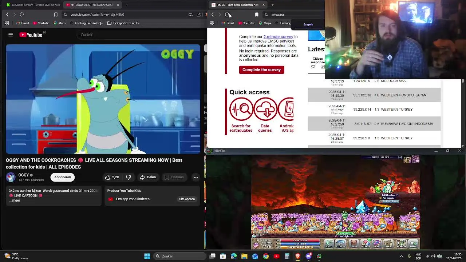Like the Oggy video
The height and width of the screenshot is (262, 466).
coord(112,177)
